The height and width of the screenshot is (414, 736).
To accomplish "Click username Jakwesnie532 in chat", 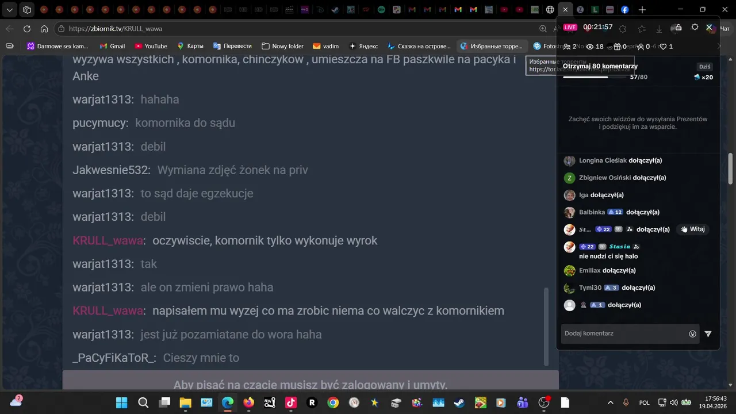I will 111,170.
